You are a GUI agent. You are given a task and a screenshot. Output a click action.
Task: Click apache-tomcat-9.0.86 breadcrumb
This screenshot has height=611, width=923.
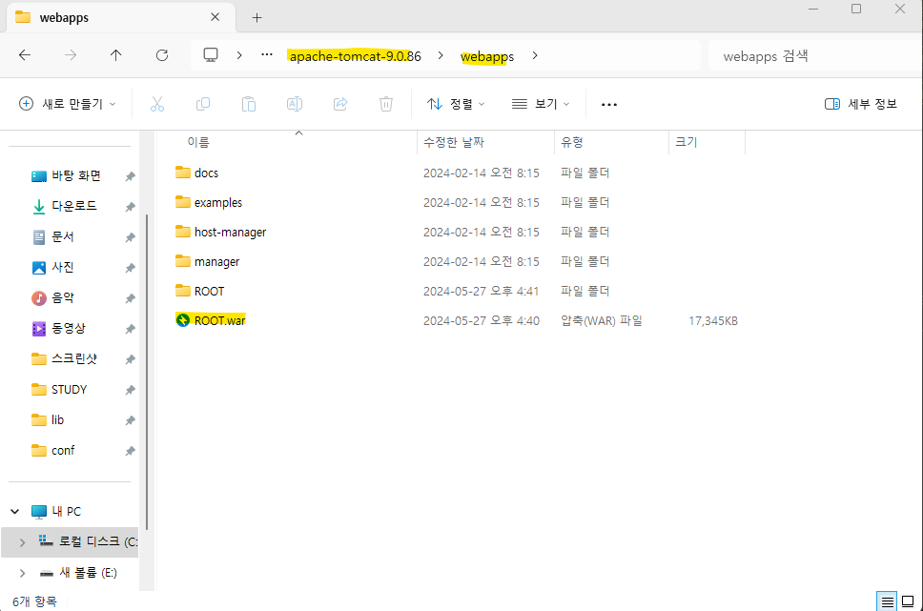[355, 56]
